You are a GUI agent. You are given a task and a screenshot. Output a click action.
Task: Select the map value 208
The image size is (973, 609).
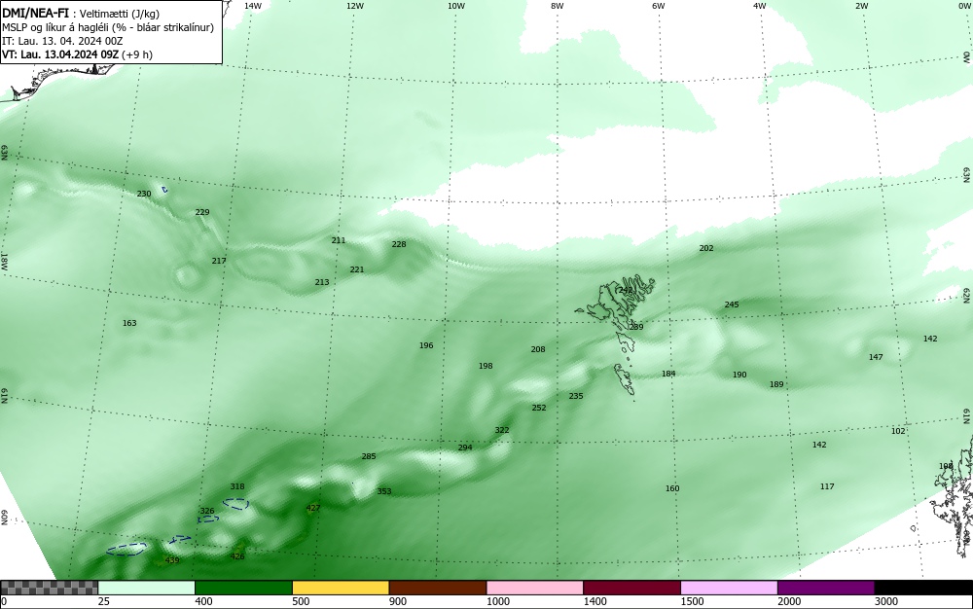pos(538,349)
